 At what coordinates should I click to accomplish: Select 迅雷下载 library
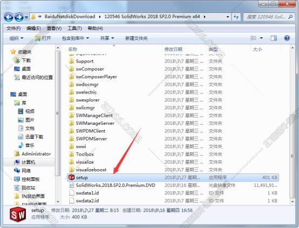click(35, 137)
